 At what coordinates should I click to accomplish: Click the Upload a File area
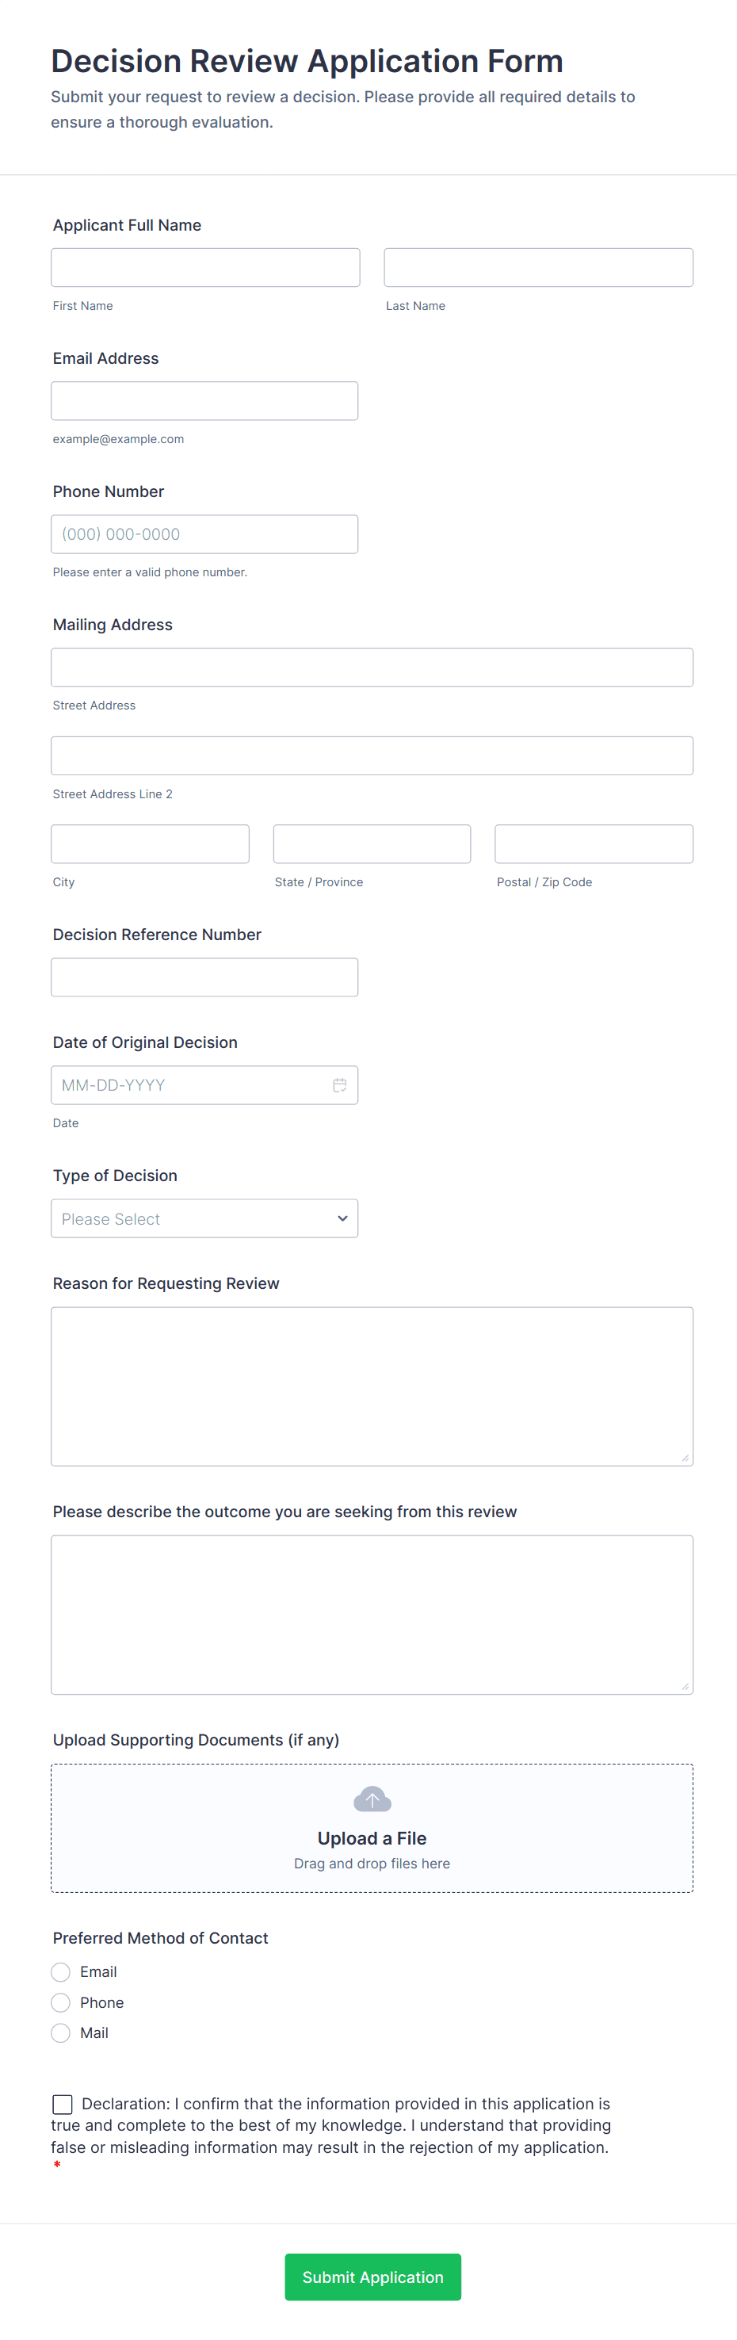coord(371,1837)
